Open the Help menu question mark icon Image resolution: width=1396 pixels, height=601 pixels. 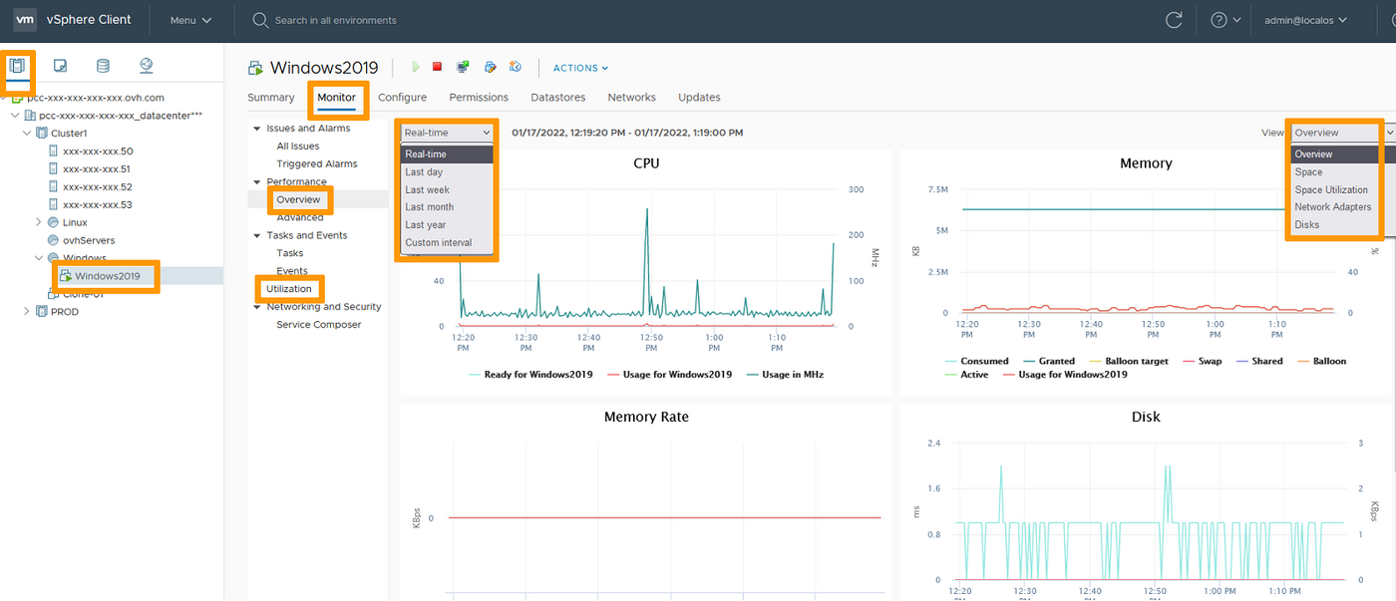pos(1219,19)
